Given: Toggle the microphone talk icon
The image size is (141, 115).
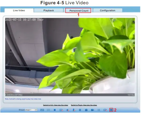Looking at the screenshot, I should [x=74, y=110].
